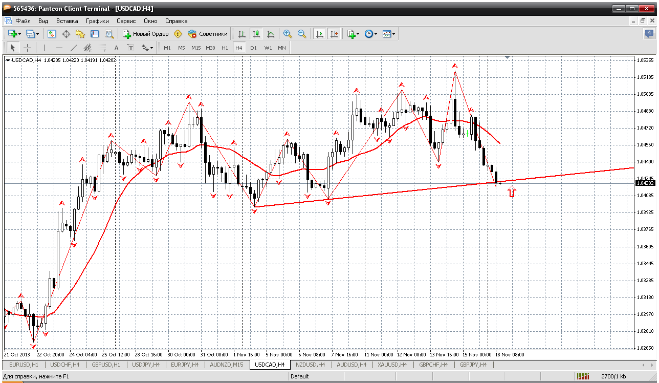659x383 pixels.
Task: Open the Navigator favorites icon
Action: coord(80,34)
